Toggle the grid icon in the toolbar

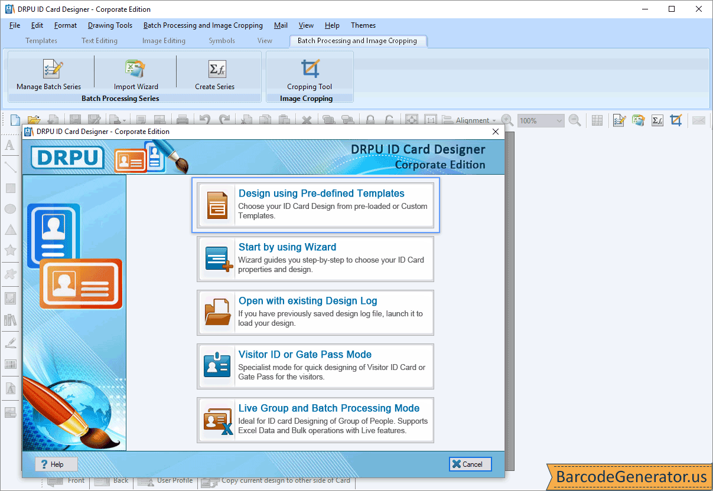click(597, 120)
